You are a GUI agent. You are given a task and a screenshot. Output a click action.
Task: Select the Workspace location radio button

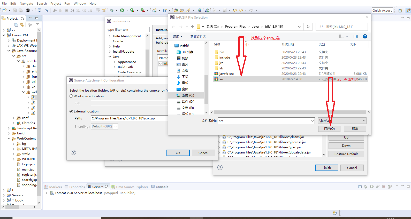[71, 96]
